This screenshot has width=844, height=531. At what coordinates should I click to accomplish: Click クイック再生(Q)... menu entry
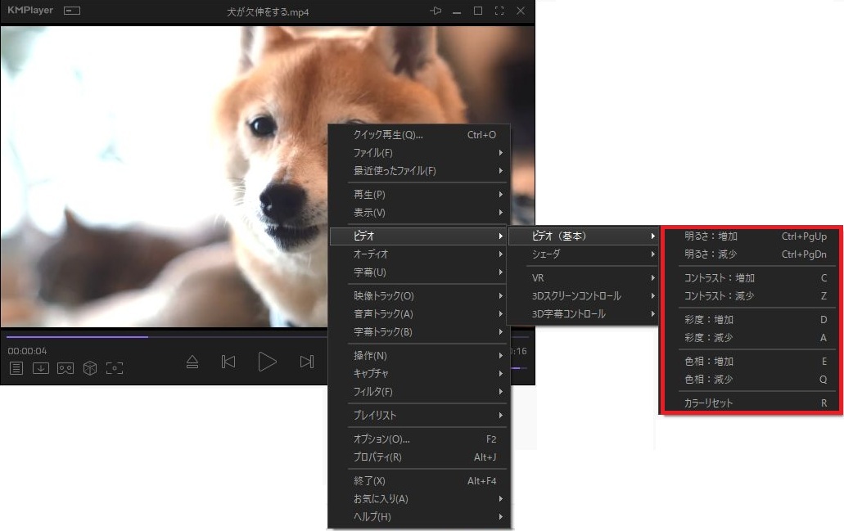pyautogui.click(x=419, y=135)
